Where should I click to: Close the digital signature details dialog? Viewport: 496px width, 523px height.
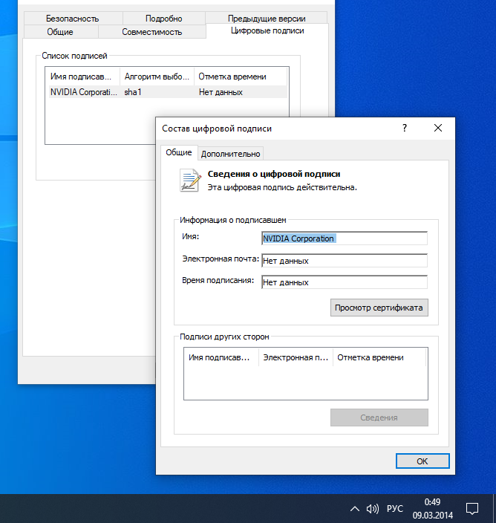(438, 128)
